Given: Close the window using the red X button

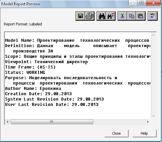Looking at the screenshot, I should point(154,3).
